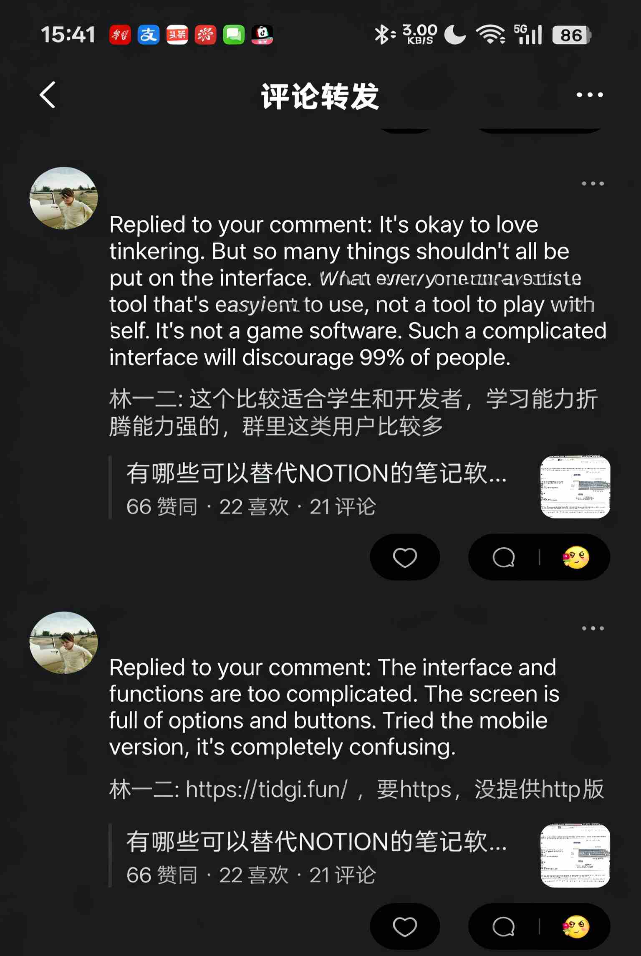The height and width of the screenshot is (956, 641).
Task: Open the page's top-right three-dot menu
Action: pos(590,95)
